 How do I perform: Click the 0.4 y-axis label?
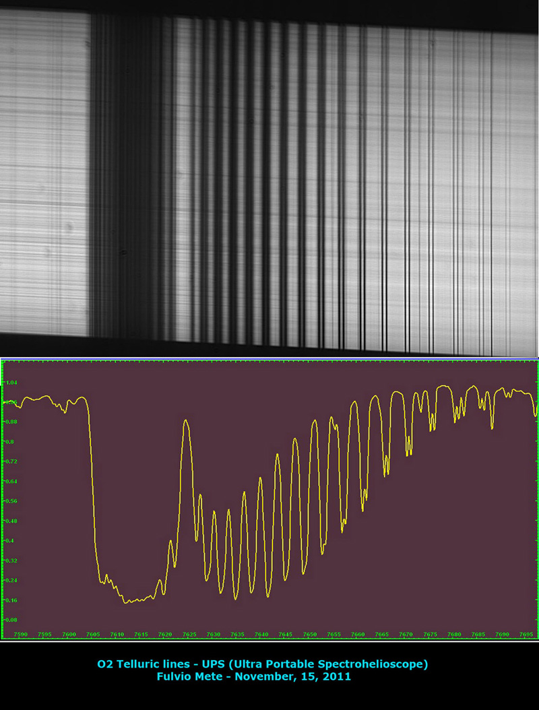click(x=9, y=540)
